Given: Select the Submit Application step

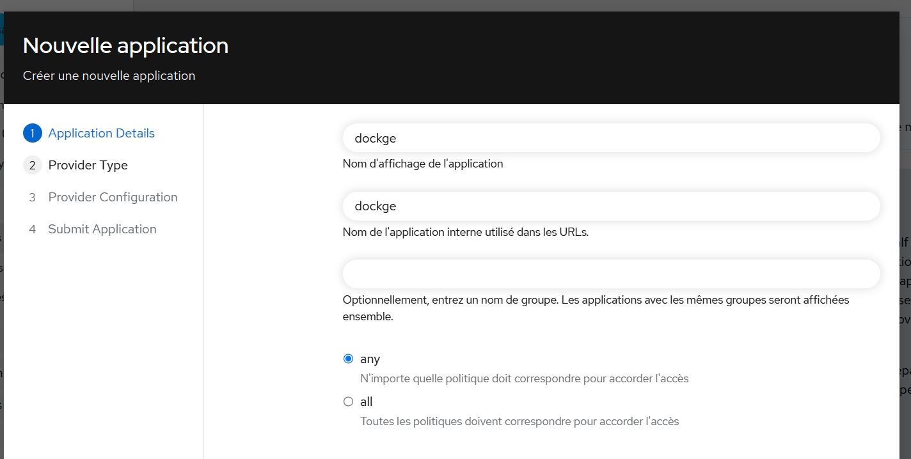Looking at the screenshot, I should pos(102,229).
